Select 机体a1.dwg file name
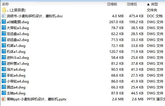 16,52
